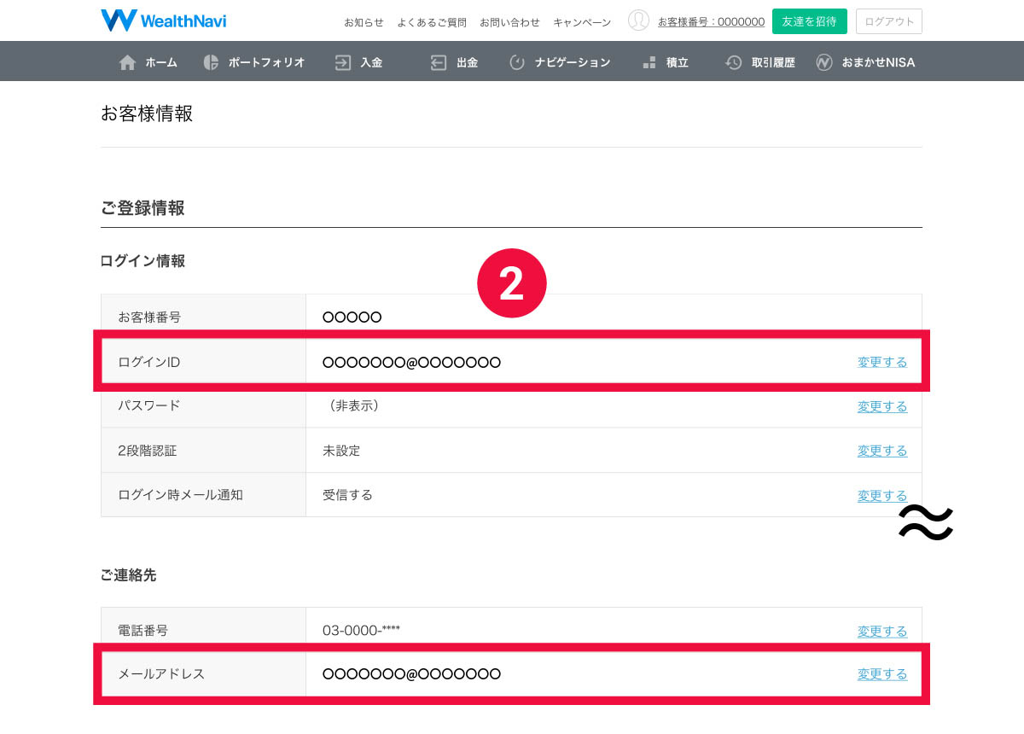
Task: Click the green 友達を招待 button
Action: coord(810,21)
